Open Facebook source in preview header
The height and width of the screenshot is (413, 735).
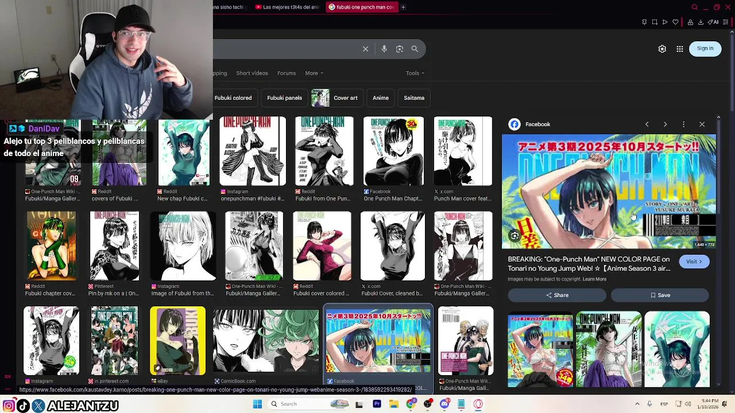click(x=529, y=124)
